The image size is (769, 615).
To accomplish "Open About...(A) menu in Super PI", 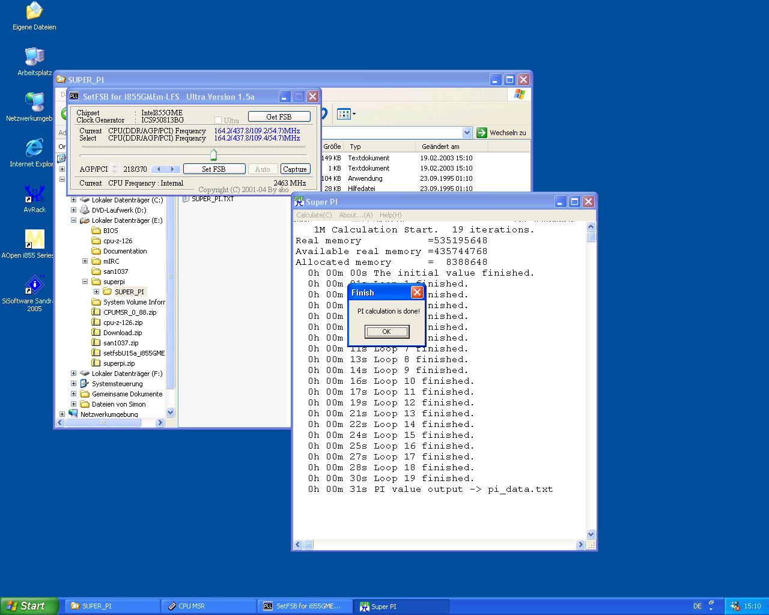I will click(356, 215).
